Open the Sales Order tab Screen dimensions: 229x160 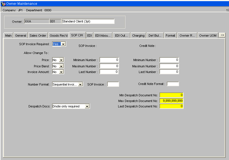[x=38, y=36]
